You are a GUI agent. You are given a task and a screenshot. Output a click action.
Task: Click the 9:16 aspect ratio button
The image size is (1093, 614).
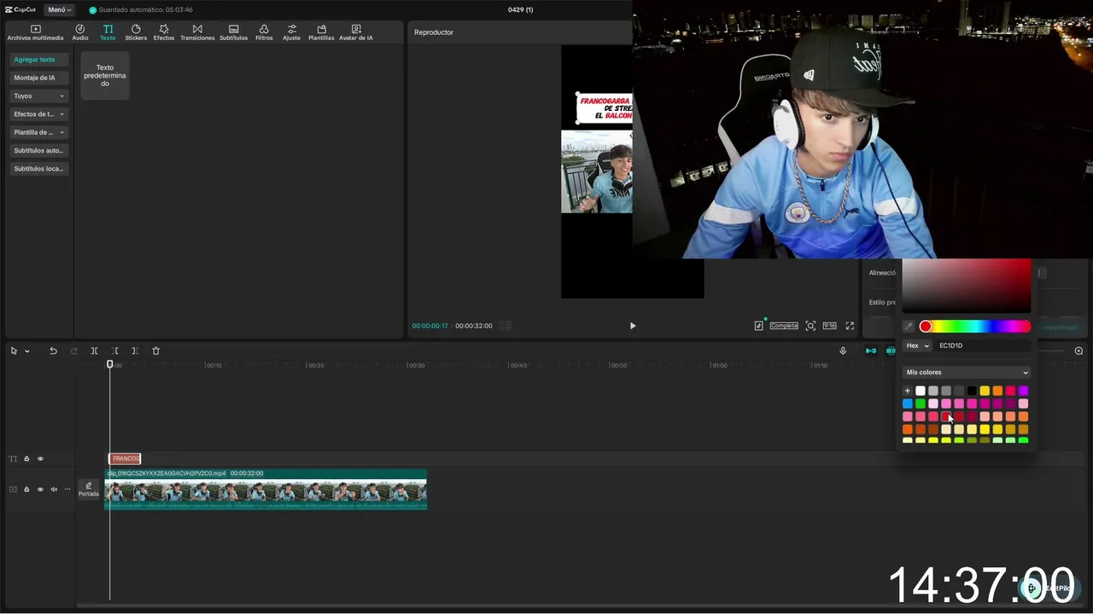(x=829, y=326)
